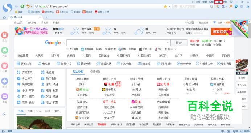The height and width of the screenshot is (133, 251).
Task: Expand the 展开(24) hot sites list
Action: coord(170,49)
